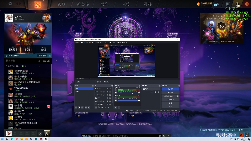Click the red power quit icon
Image resolution: width=251 pixels, height=141 pixels.
pos(247,4)
